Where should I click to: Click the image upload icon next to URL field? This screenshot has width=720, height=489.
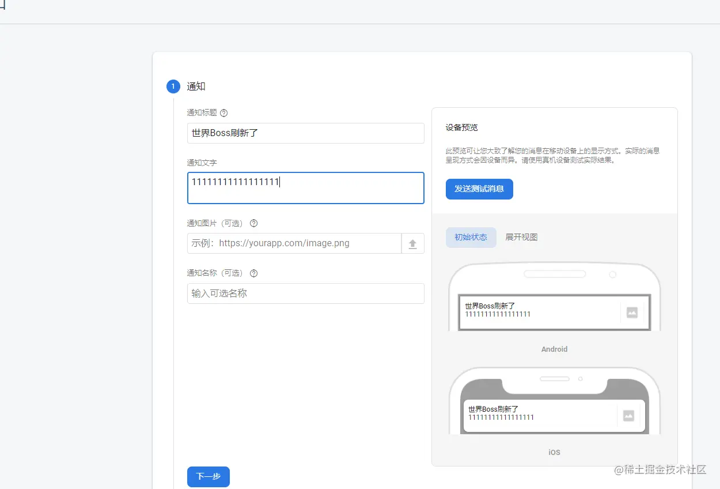point(413,243)
